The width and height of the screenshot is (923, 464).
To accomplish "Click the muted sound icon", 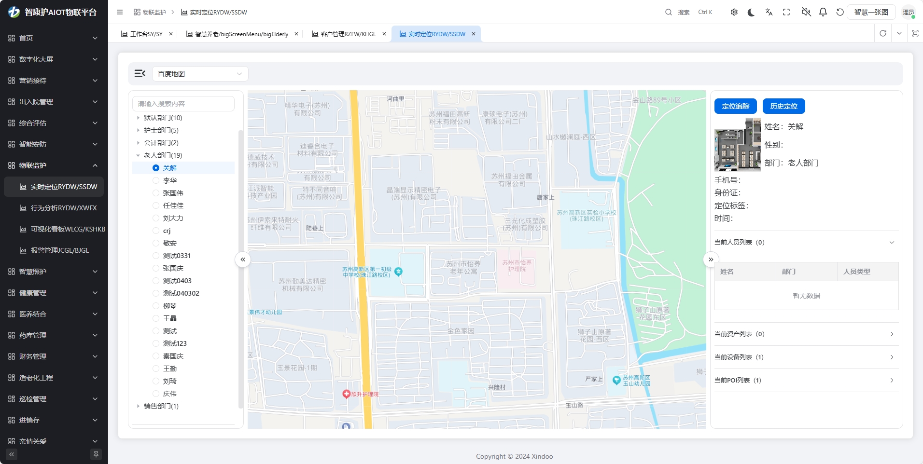I will click(x=806, y=13).
